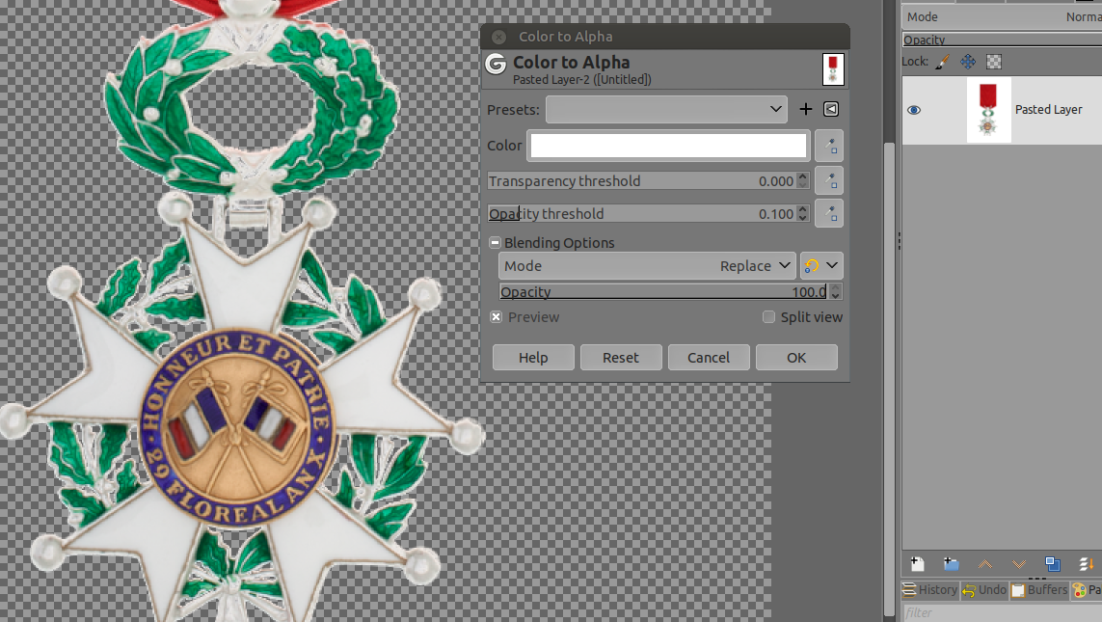The height and width of the screenshot is (622, 1102).
Task: Click the Reset button
Action: pos(621,357)
